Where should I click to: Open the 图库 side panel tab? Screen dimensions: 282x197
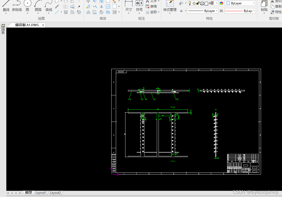pos(3,29)
